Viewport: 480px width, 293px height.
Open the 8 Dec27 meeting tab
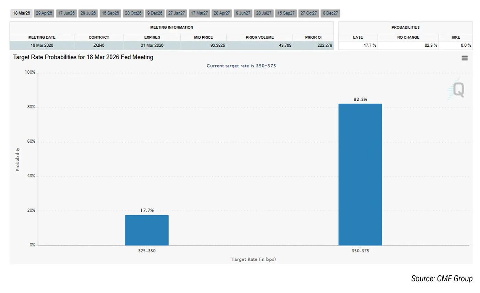330,13
